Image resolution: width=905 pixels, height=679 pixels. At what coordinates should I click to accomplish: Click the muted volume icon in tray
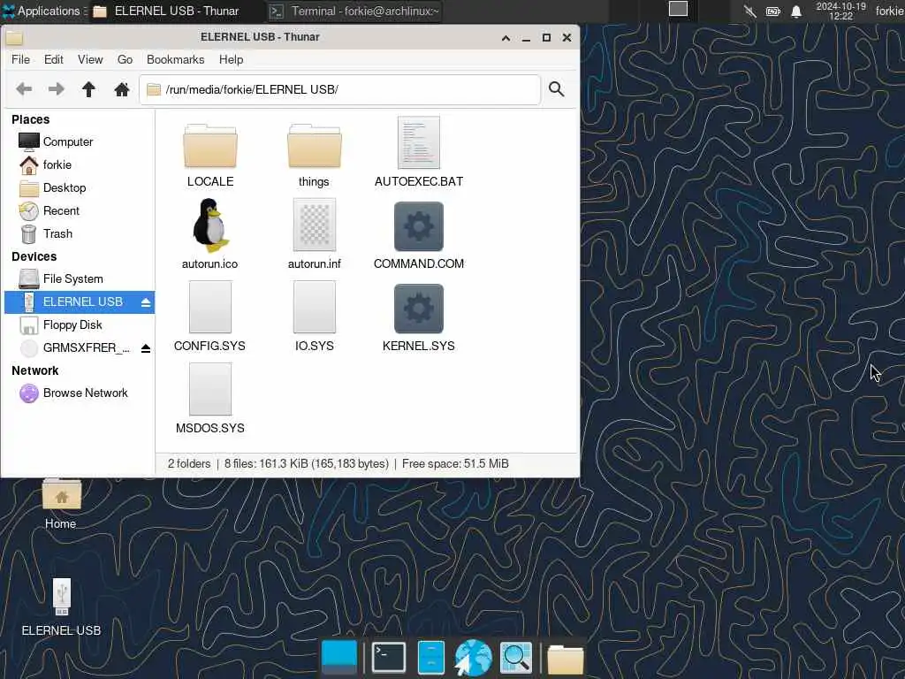[749, 11]
